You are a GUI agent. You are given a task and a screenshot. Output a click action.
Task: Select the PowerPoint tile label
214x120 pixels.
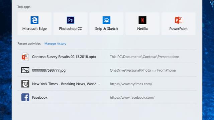click(x=178, y=29)
